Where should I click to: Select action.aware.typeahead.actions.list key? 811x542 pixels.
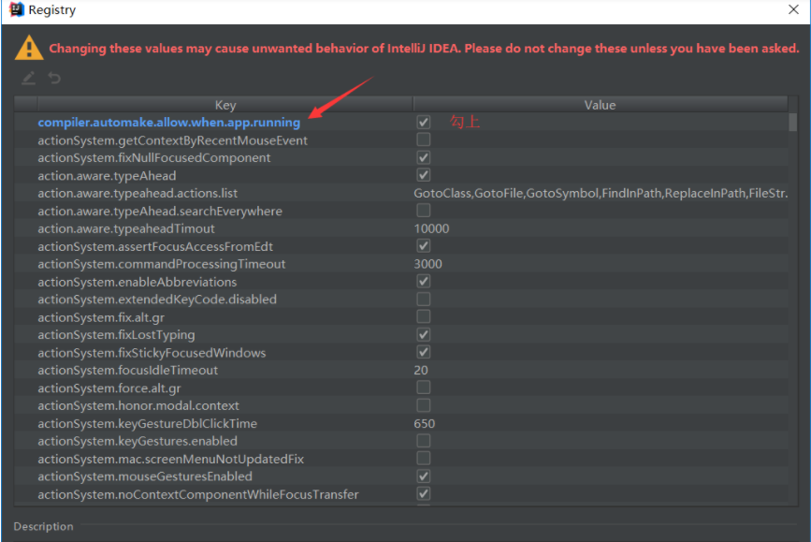click(x=138, y=193)
